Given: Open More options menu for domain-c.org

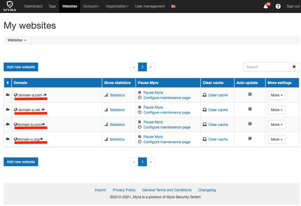Looking at the screenshot, I should pyautogui.click(x=277, y=139).
